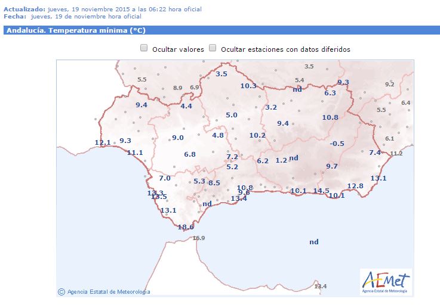This screenshot has height=308, width=440.
Task: Open the Agencia Estatal de Meteorología copyright link
Action: pyautogui.click(x=104, y=291)
